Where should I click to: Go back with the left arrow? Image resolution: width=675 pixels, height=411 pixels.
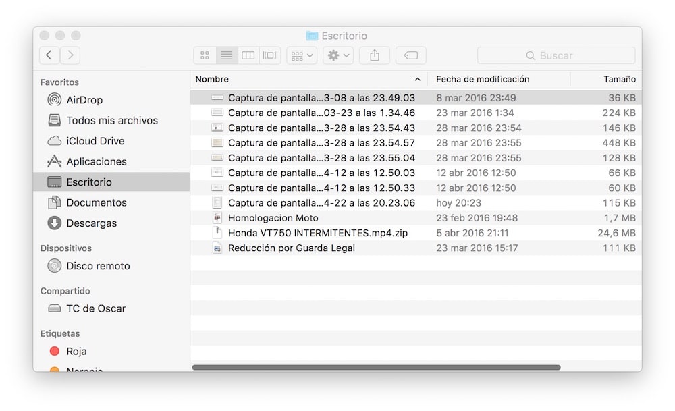point(49,55)
